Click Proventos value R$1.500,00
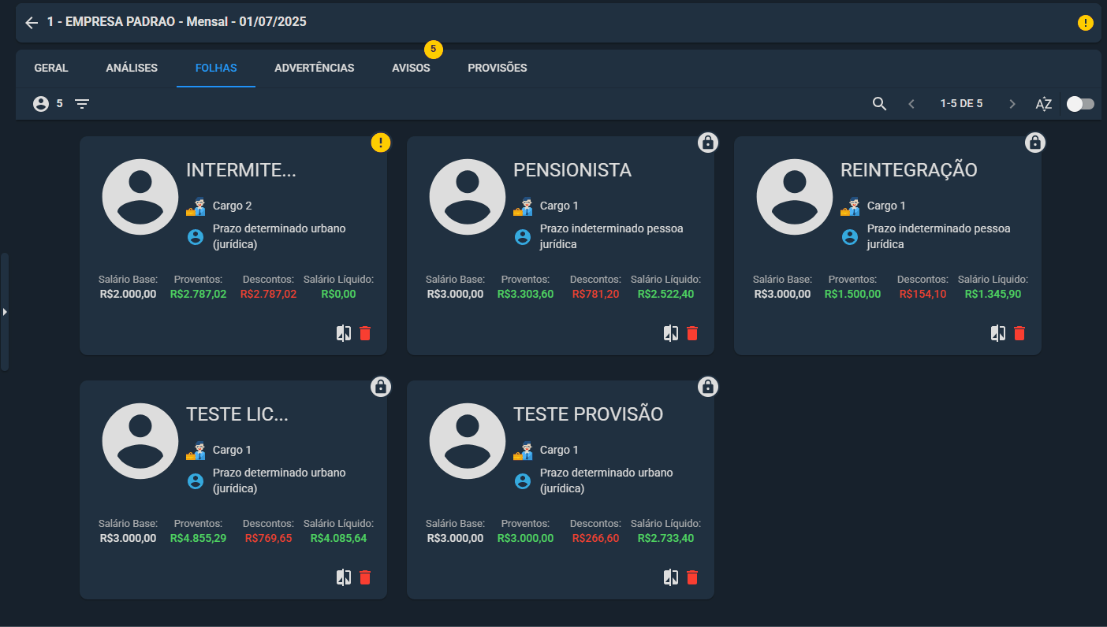This screenshot has width=1107, height=627. 852,294
